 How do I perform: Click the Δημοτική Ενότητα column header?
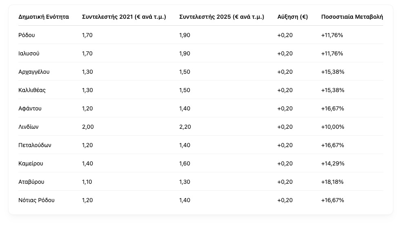pyautogui.click(x=44, y=17)
